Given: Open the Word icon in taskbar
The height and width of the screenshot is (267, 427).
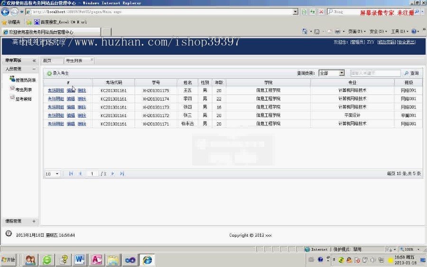Looking at the screenshot, I should [80, 260].
